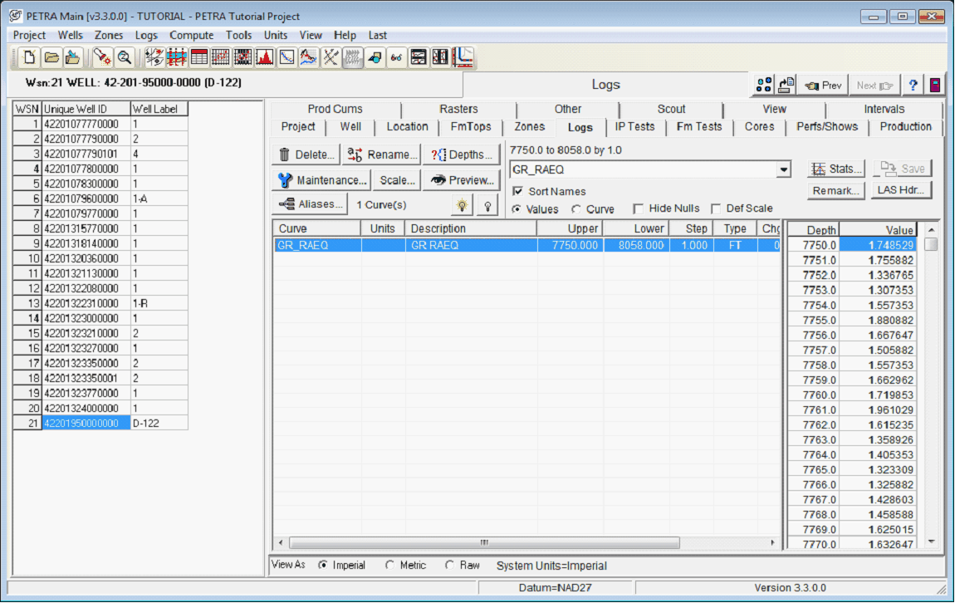Open the Compute menu
Viewport: 955px width, 603px height.
tap(192, 35)
